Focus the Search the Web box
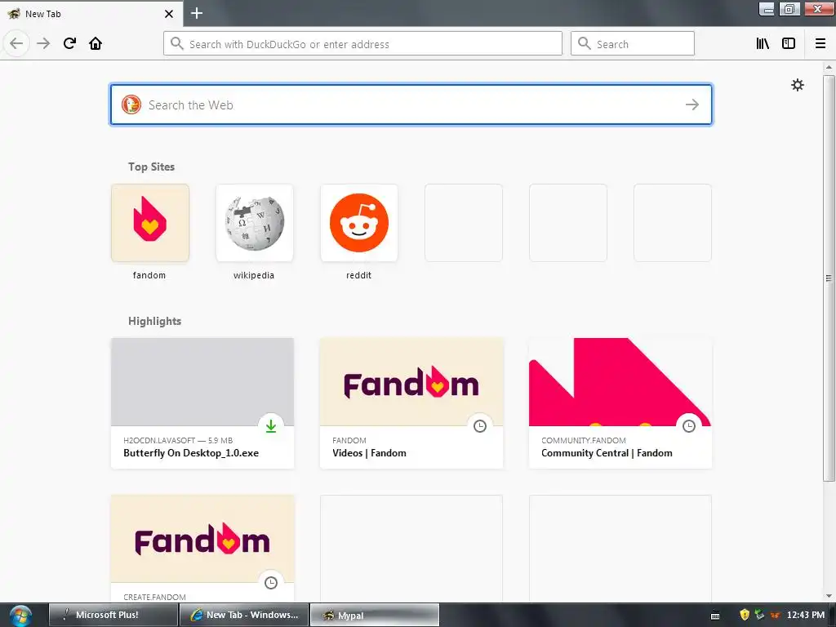836x627 pixels. (411, 104)
